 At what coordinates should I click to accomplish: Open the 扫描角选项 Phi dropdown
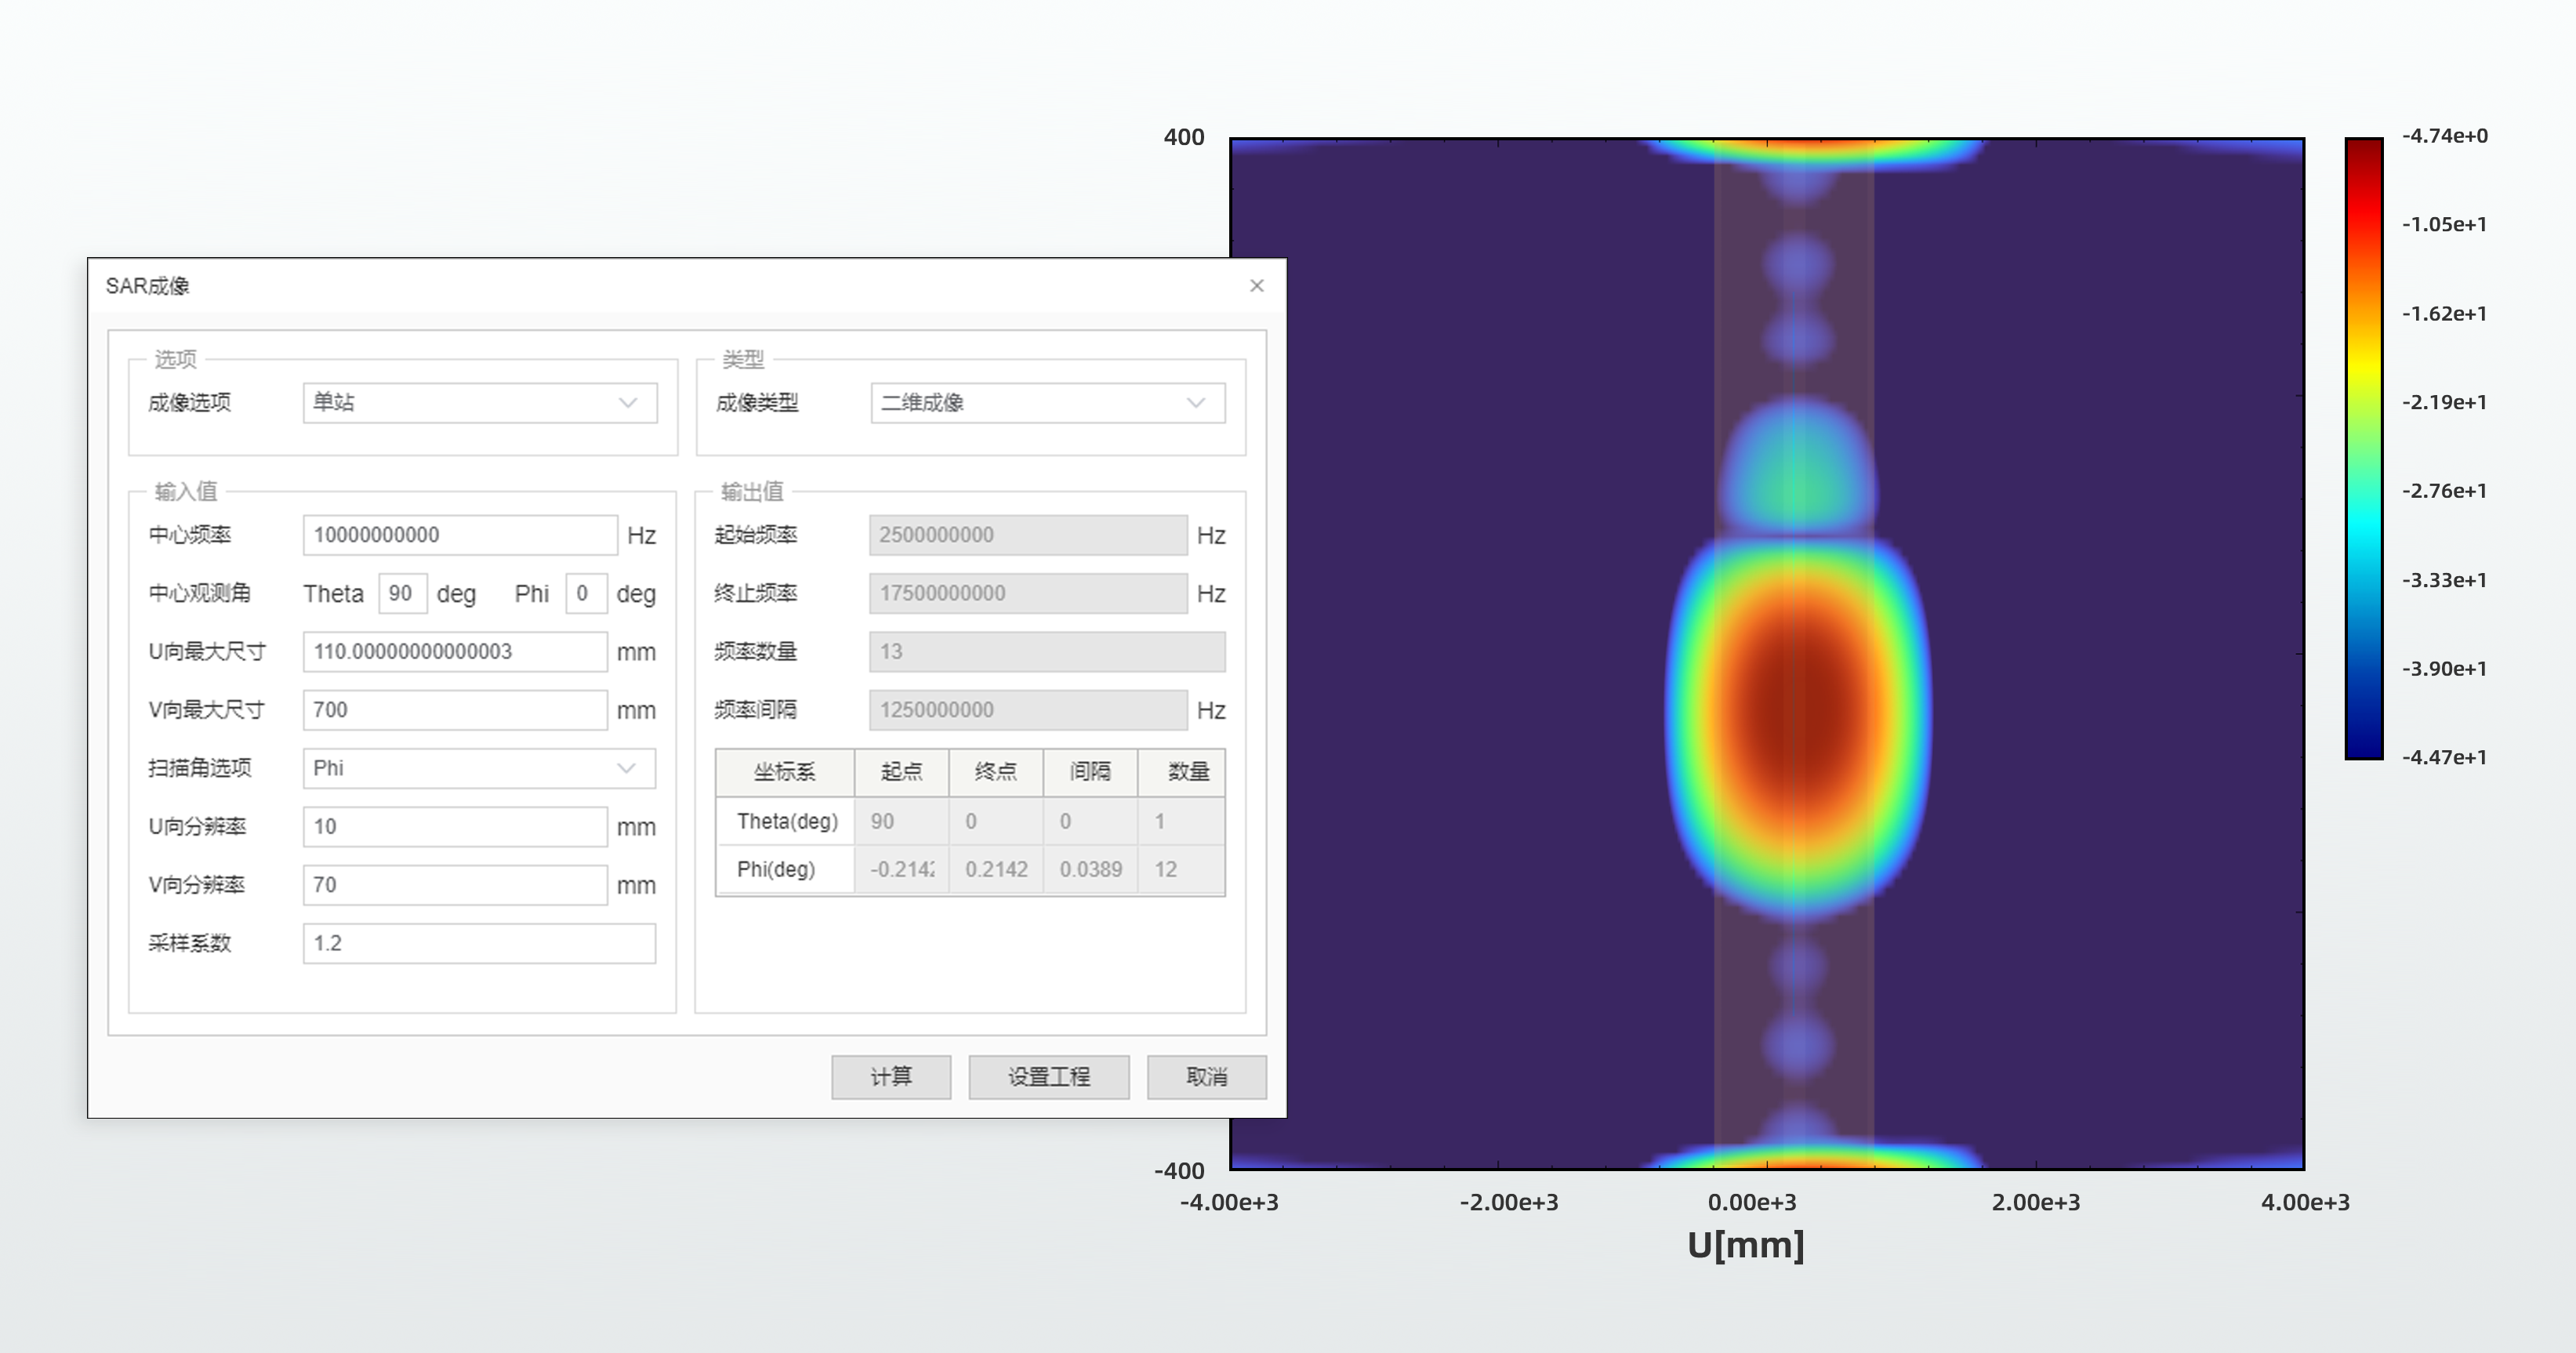[479, 768]
